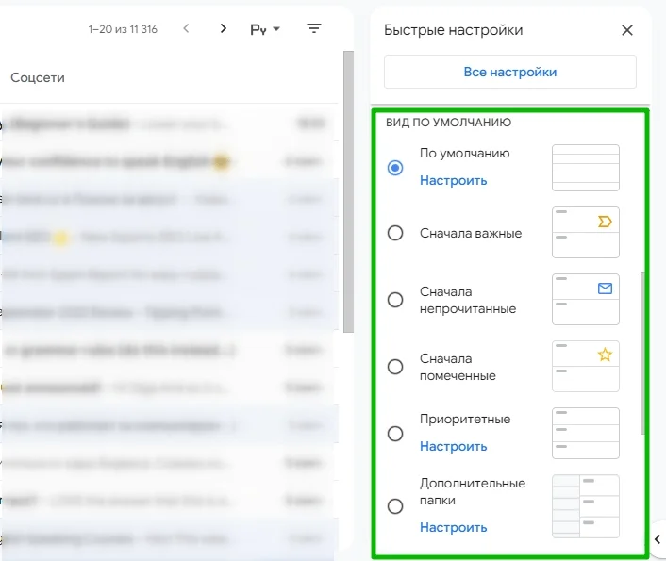Click the Приоритетные layout preview icon

(585, 433)
